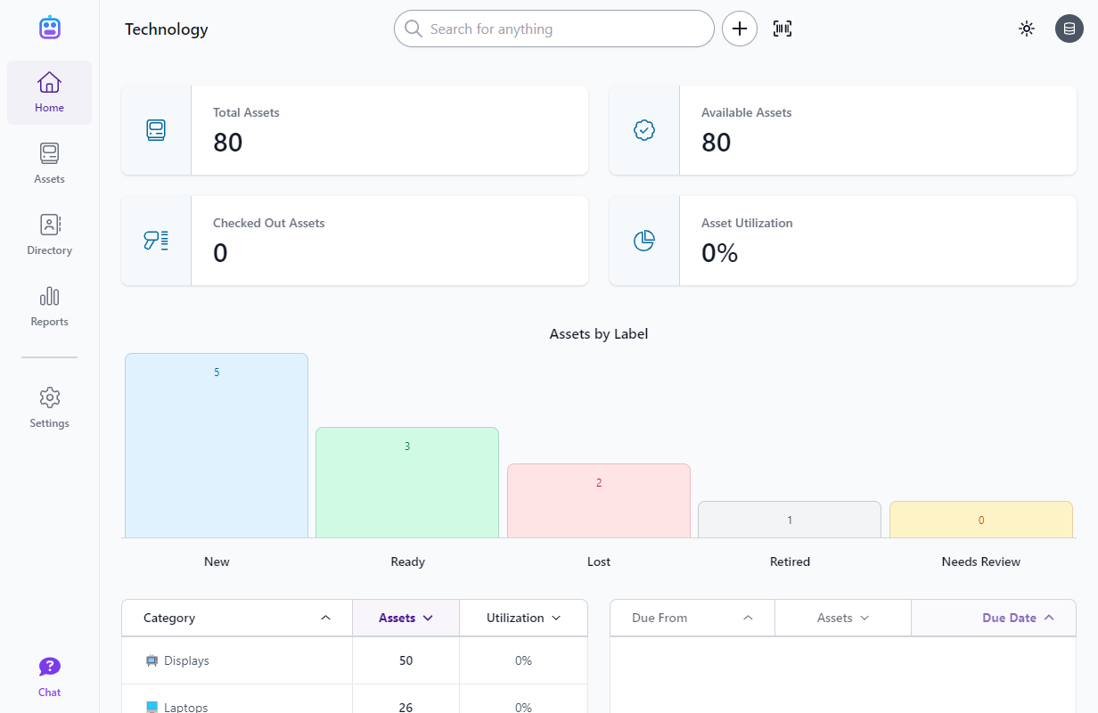The width and height of the screenshot is (1098, 713).
Task: Open the Reports section in the sidebar
Action: 49,306
